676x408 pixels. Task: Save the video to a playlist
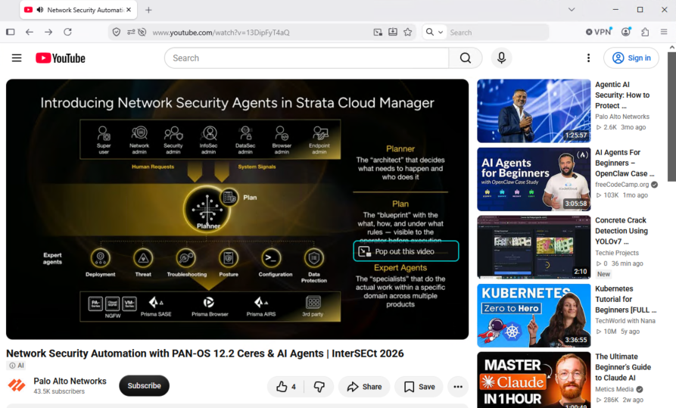(x=419, y=387)
